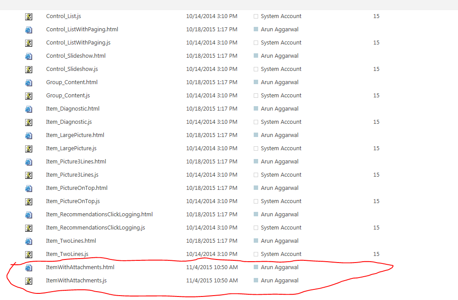458x300 pixels.
Task: Click System Account on Control_ListWithPaging.js row
Action: pyautogui.click(x=281, y=43)
